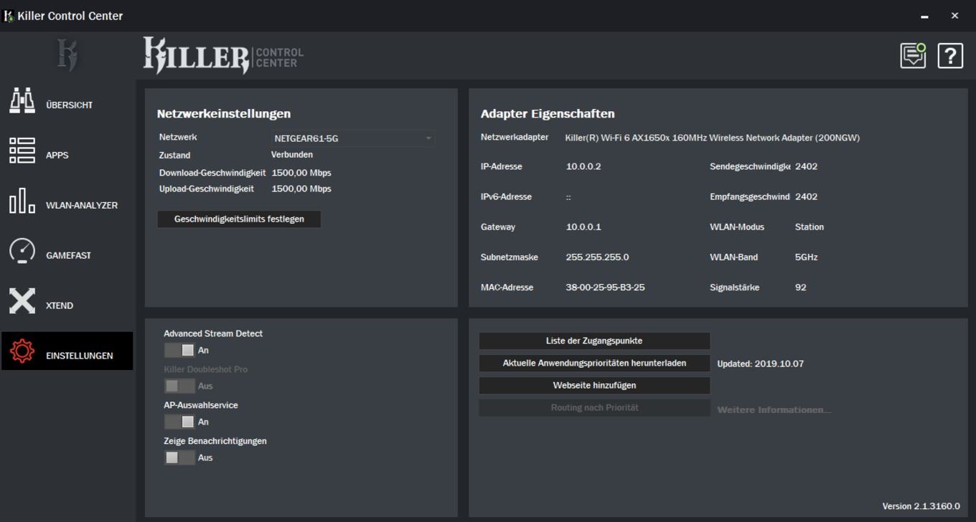Select EINSTELLUNGEN section label
The width and height of the screenshot is (976, 522).
tap(80, 356)
